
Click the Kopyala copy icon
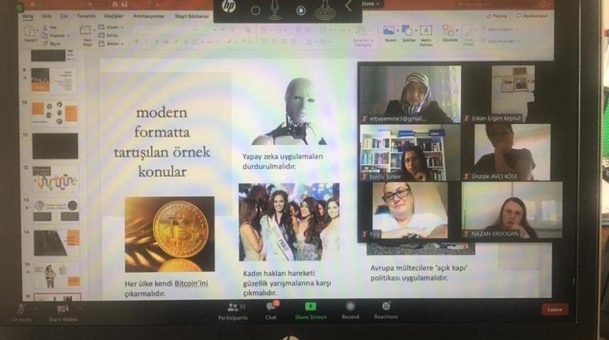click(45, 35)
